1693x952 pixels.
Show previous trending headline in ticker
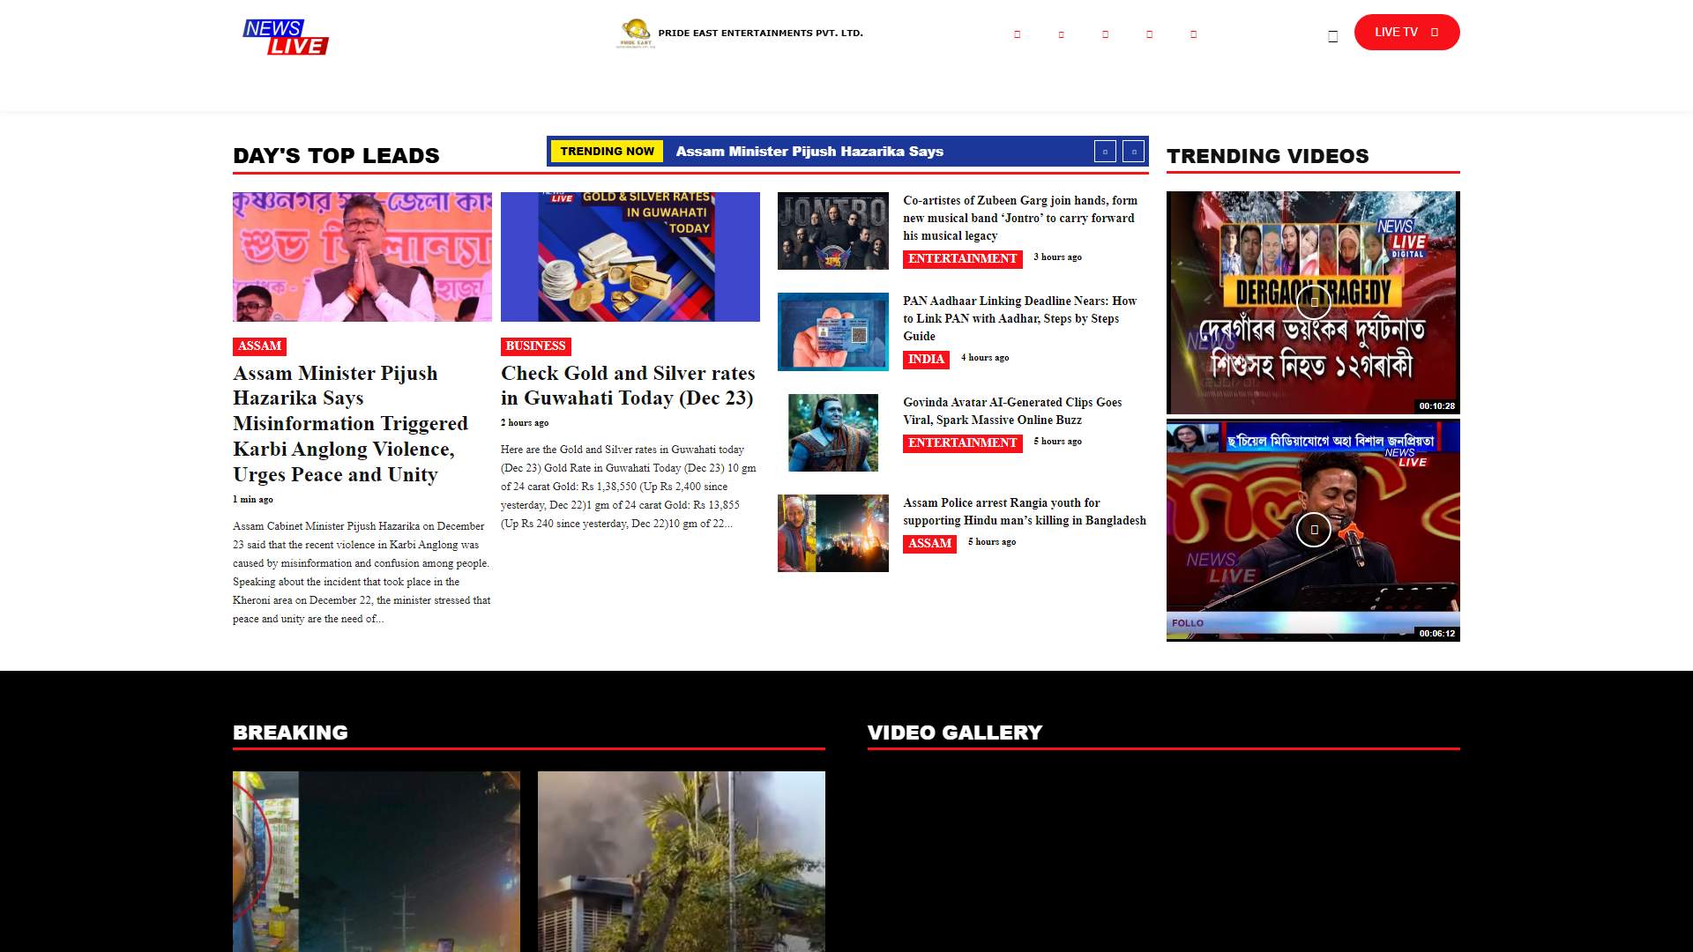tap(1105, 152)
